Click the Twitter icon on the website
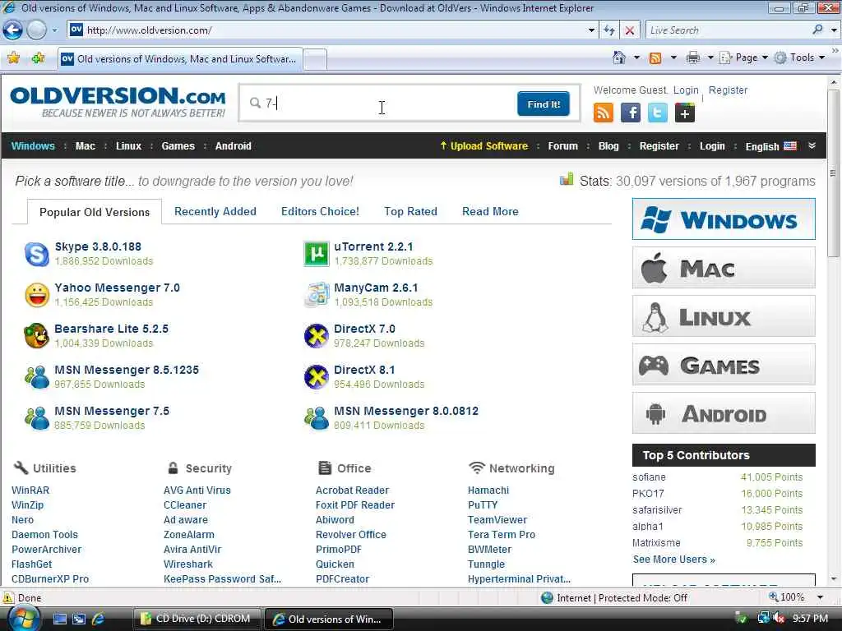842x631 pixels. tap(657, 113)
